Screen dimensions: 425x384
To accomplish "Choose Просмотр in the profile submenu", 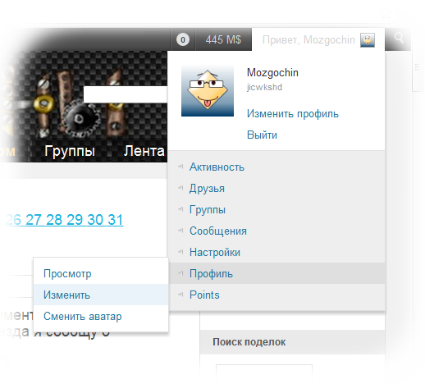I will (x=101, y=273).
